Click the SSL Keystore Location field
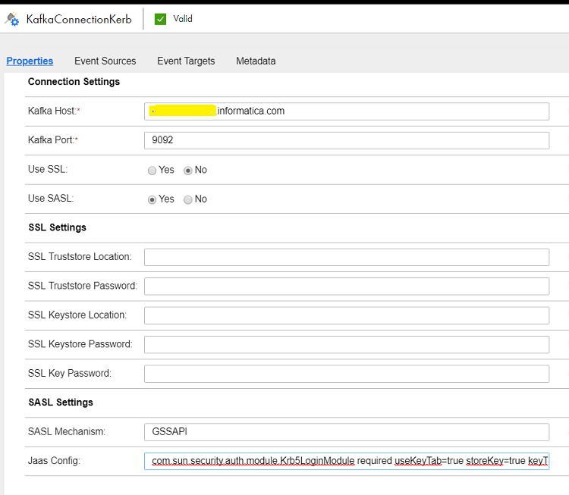 [x=347, y=315]
